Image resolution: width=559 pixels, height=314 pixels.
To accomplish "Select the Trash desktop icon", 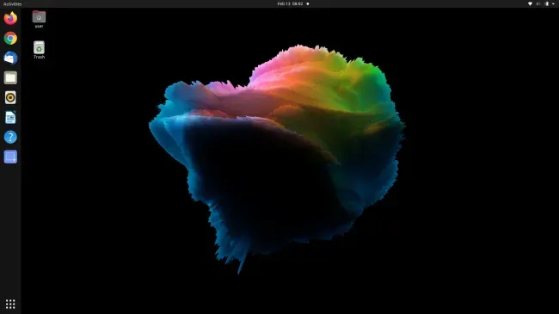I will coord(39,47).
